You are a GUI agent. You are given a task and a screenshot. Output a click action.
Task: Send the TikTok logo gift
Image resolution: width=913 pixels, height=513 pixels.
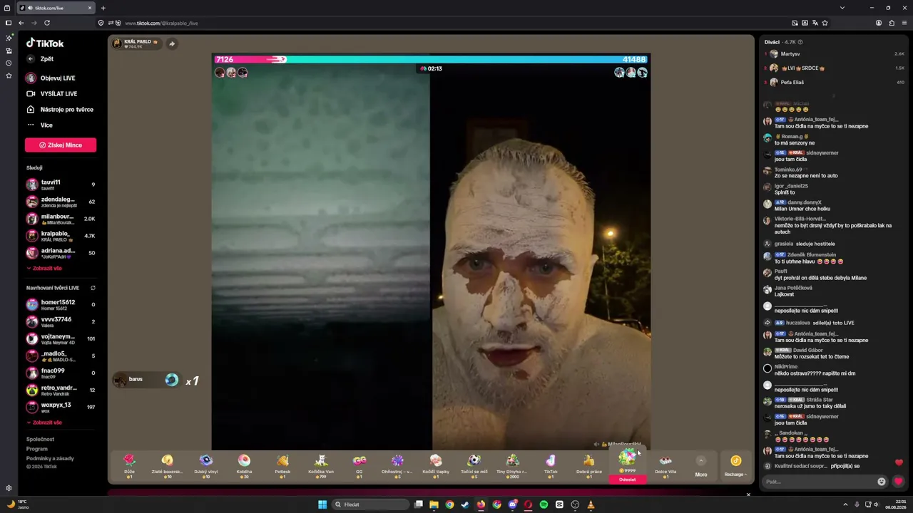coord(551,465)
